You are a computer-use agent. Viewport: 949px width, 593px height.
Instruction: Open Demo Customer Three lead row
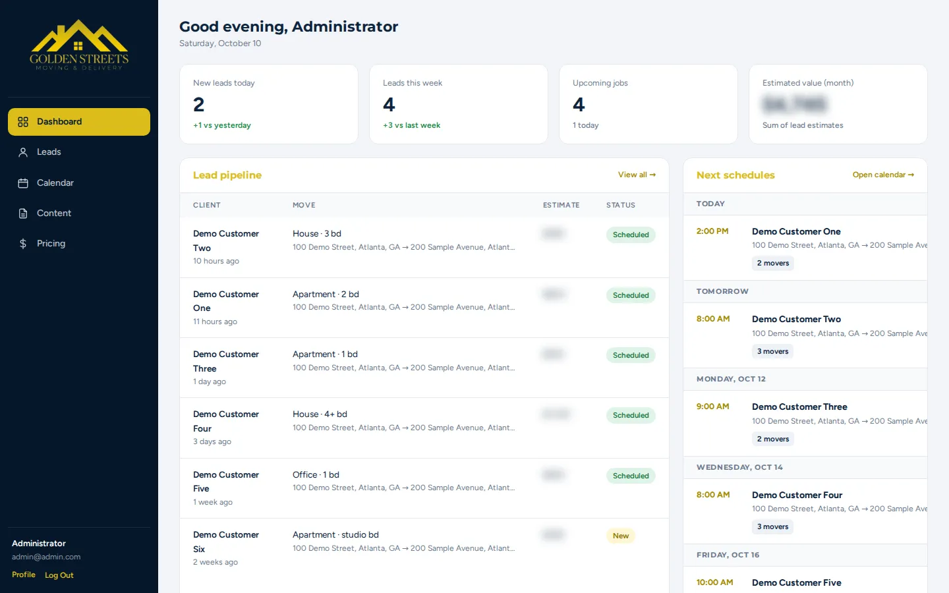[424, 368]
